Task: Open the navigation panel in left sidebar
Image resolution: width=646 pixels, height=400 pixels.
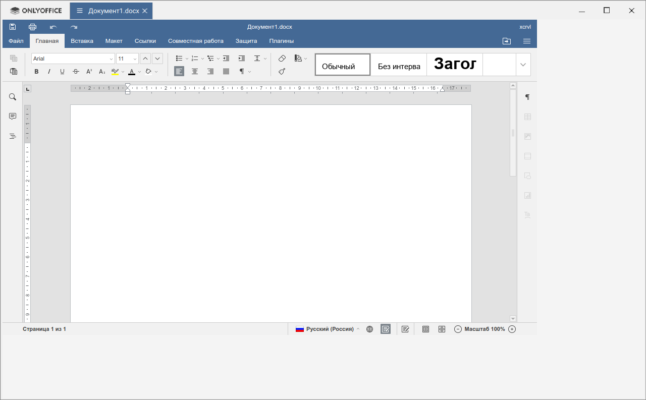Action: pyautogui.click(x=13, y=136)
